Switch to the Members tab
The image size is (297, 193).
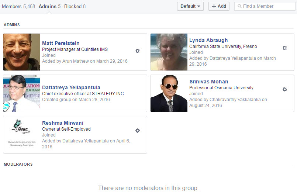[18, 6]
